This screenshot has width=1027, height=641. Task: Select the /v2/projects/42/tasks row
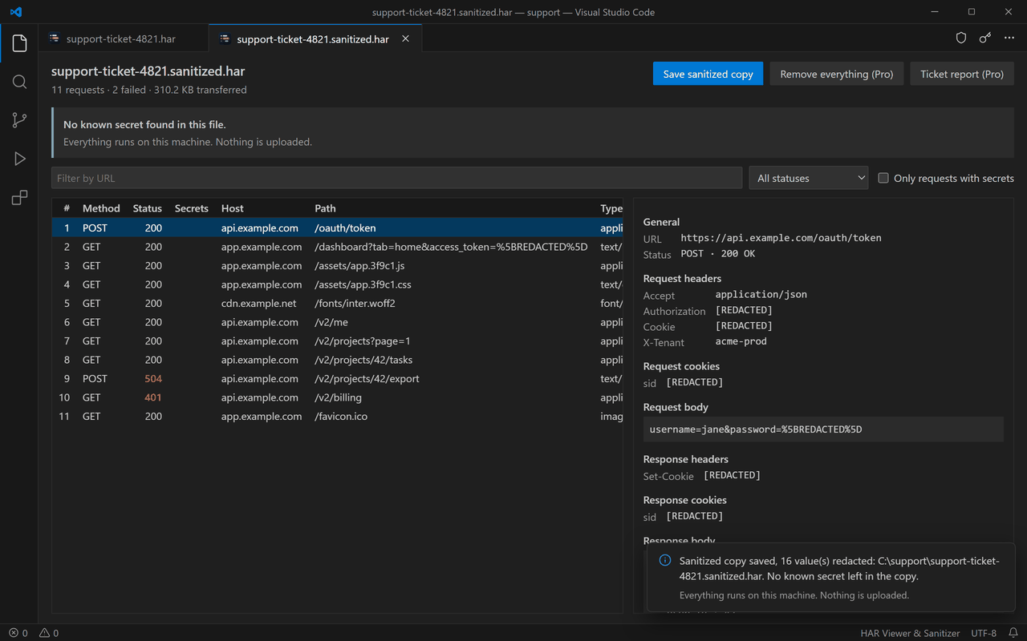pyautogui.click(x=338, y=360)
